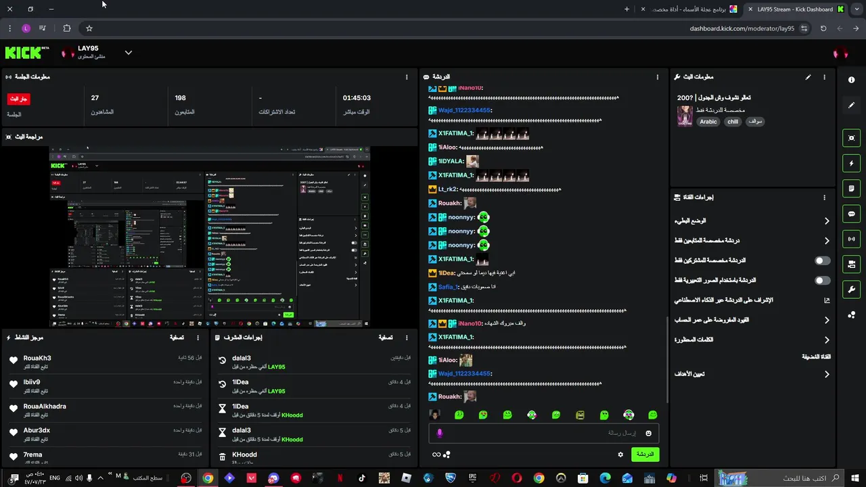Click the stream preview thumbnail
Viewport: 866px width, 487px height.
[x=210, y=237]
